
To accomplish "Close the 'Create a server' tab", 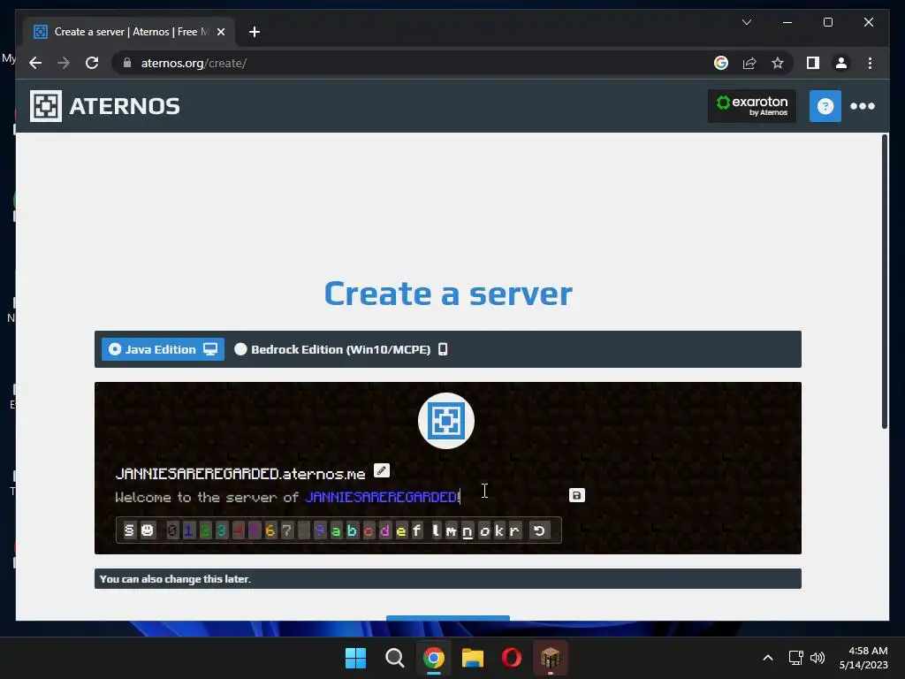I will [220, 32].
